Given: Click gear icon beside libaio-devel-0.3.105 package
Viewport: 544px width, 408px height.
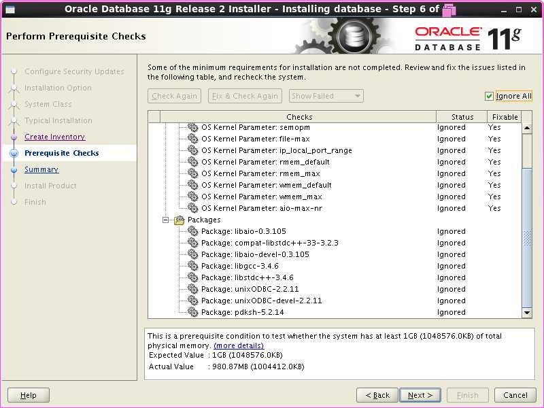Looking at the screenshot, I should click(192, 254).
